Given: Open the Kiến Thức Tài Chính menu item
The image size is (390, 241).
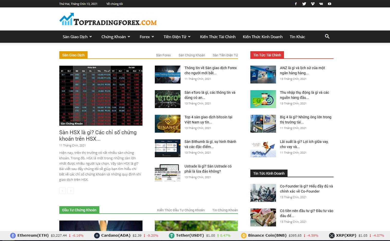Looking at the screenshot, I should pyautogui.click(x=218, y=37).
